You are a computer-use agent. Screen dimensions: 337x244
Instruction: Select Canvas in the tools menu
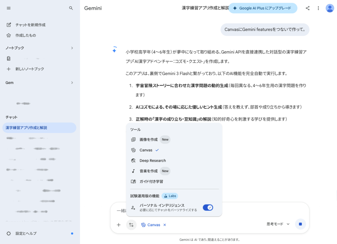point(174,150)
